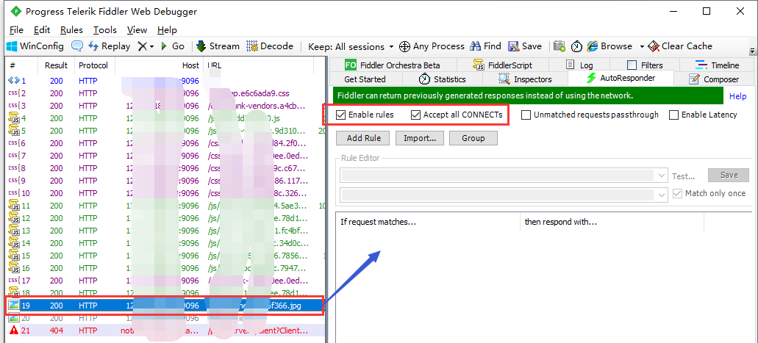Click the toolbar overflow arrow at right
758x343 pixels.
pyautogui.click(x=752, y=51)
